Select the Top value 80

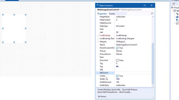(117, 67)
